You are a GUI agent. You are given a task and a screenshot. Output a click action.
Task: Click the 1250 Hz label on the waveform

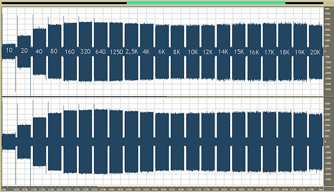click(x=116, y=52)
